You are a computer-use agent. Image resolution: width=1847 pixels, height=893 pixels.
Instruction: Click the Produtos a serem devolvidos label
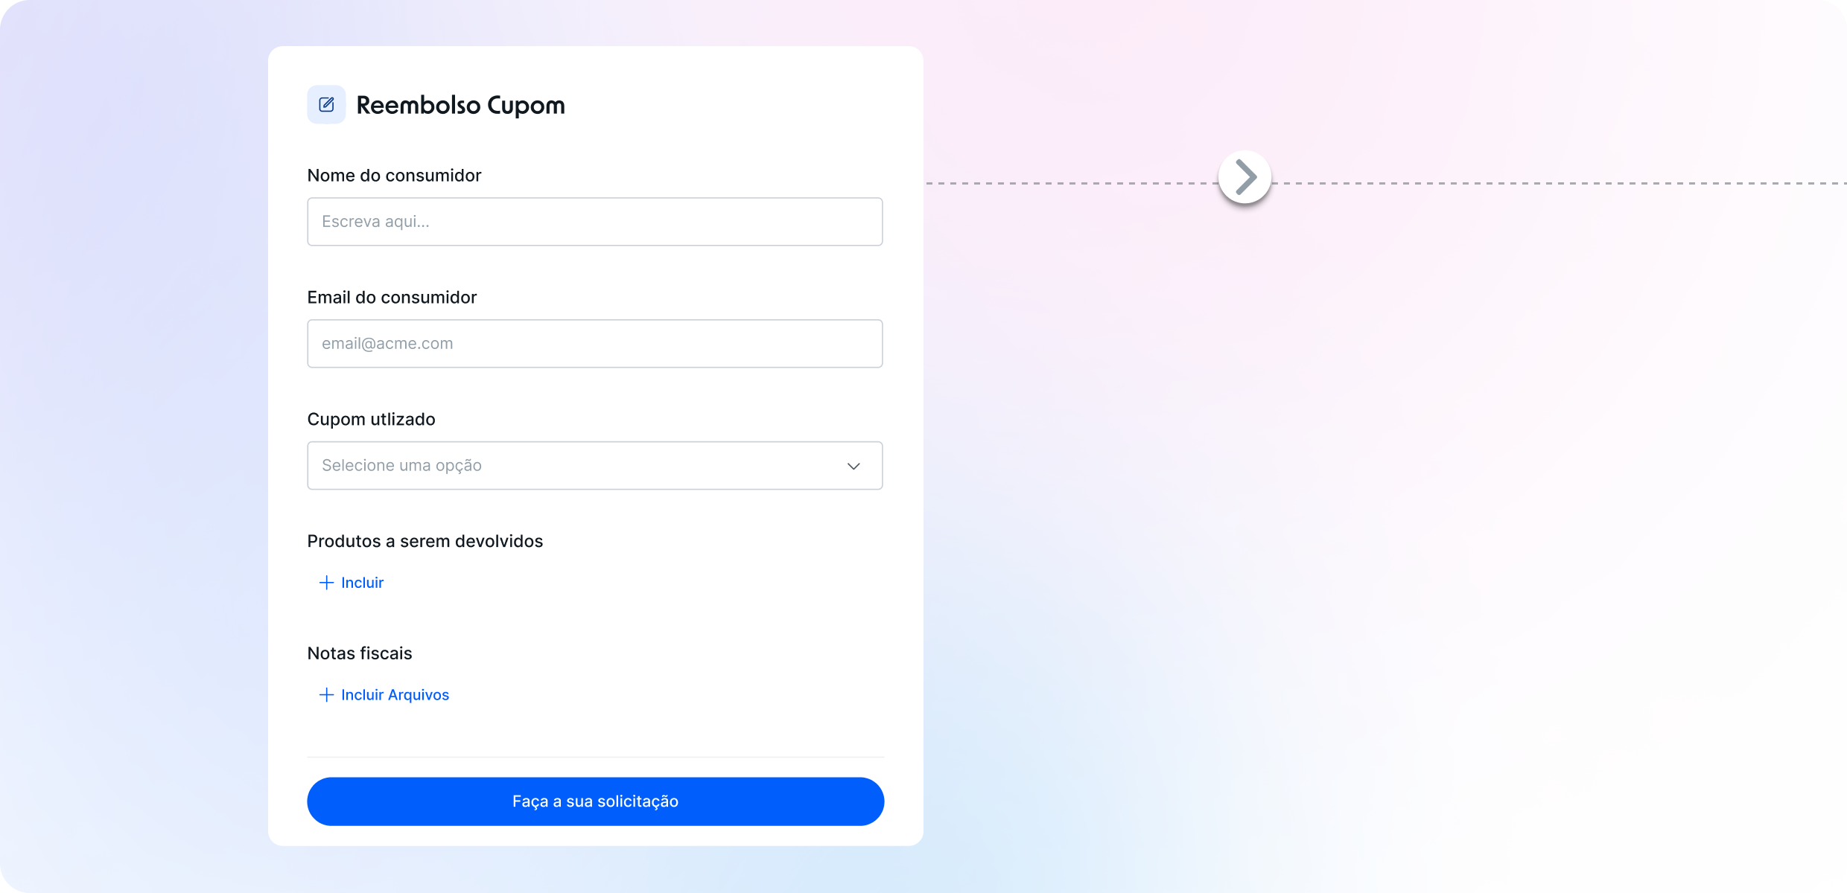(425, 542)
